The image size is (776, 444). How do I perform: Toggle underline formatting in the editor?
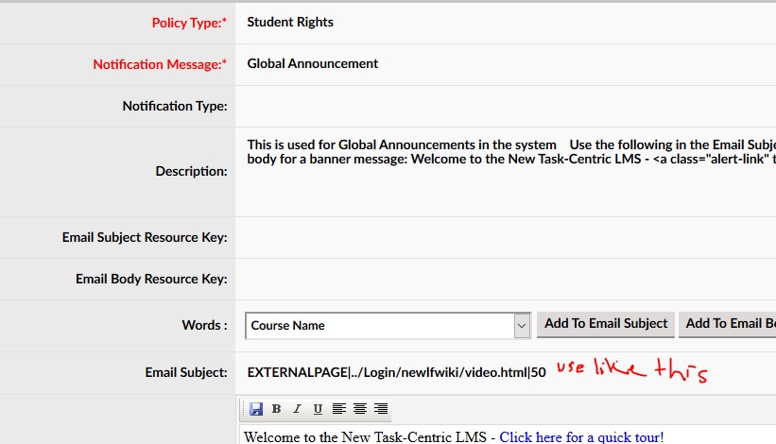pos(318,409)
